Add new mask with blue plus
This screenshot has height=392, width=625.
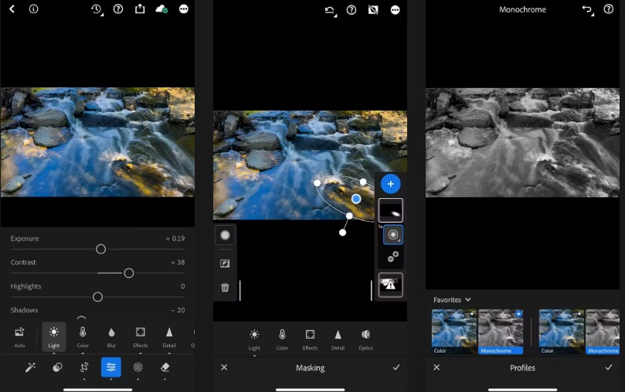tap(391, 184)
